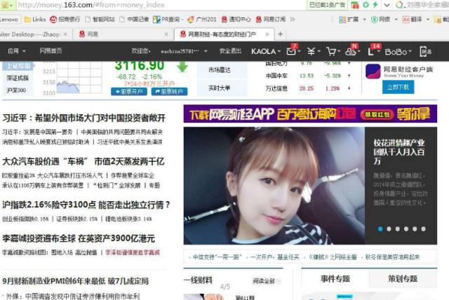Click the 股票转户 button

tap(169, 92)
